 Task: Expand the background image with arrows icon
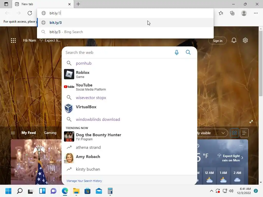tap(251, 122)
